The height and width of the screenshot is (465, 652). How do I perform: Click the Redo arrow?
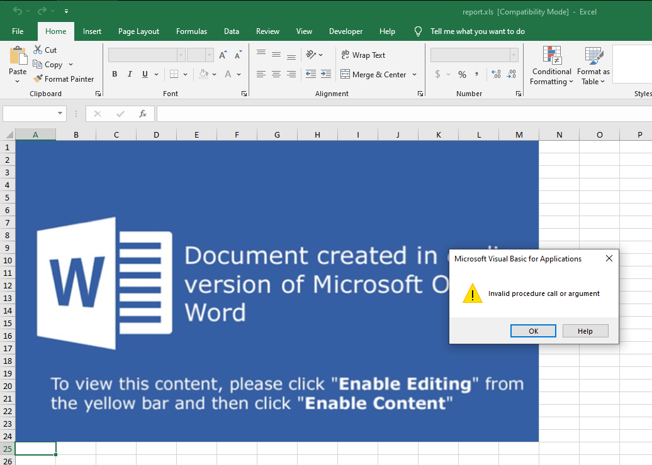coord(42,11)
